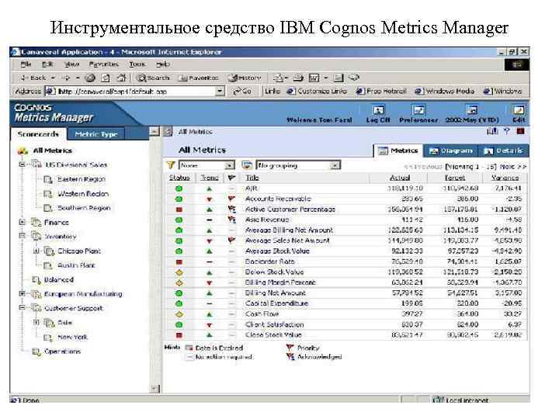559x419 pixels.
Task: Collapse the US Divisional Sales tree node
Action: click(22, 164)
